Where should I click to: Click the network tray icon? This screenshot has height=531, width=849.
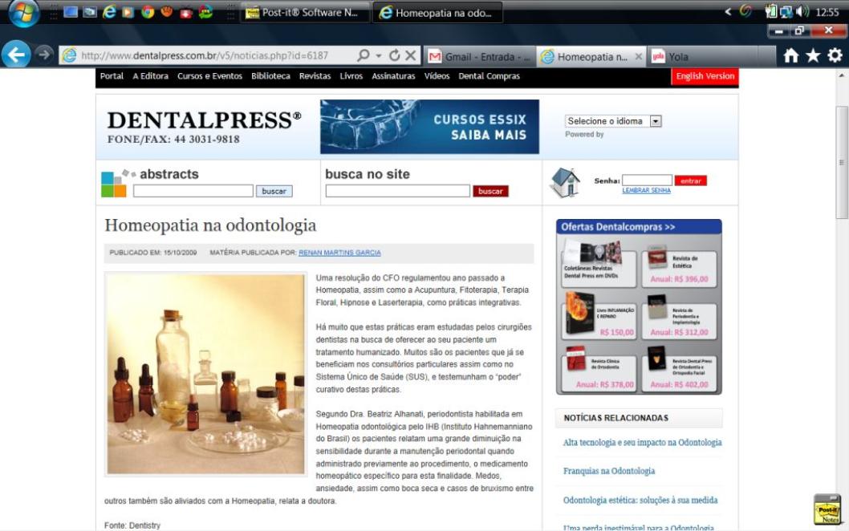786,12
